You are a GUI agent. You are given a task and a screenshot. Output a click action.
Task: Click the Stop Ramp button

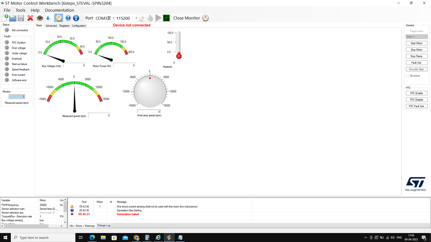[416, 56]
